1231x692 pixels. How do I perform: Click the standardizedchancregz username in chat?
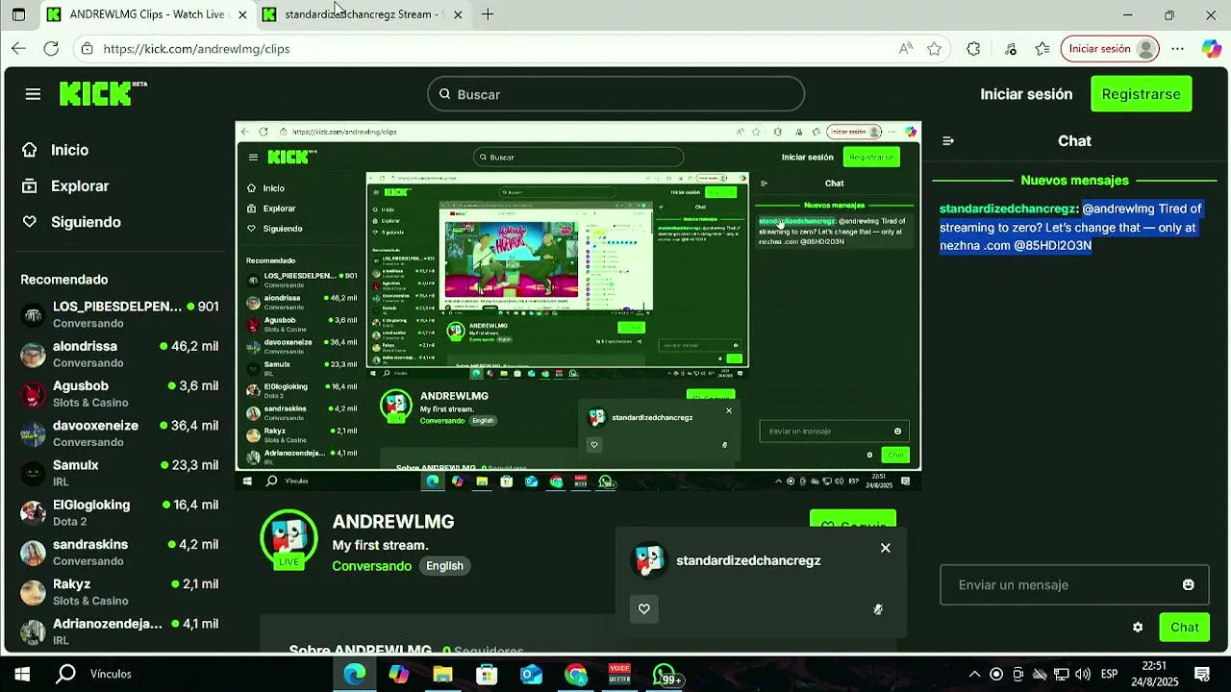1007,209
